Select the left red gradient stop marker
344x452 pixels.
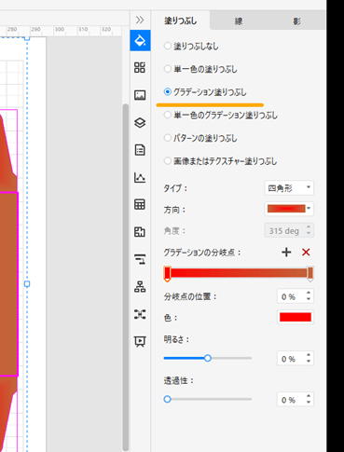coord(167,274)
